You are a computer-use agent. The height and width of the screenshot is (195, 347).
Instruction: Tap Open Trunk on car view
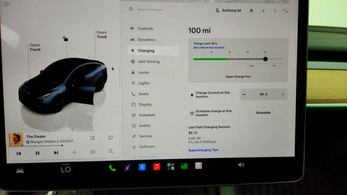point(101,35)
